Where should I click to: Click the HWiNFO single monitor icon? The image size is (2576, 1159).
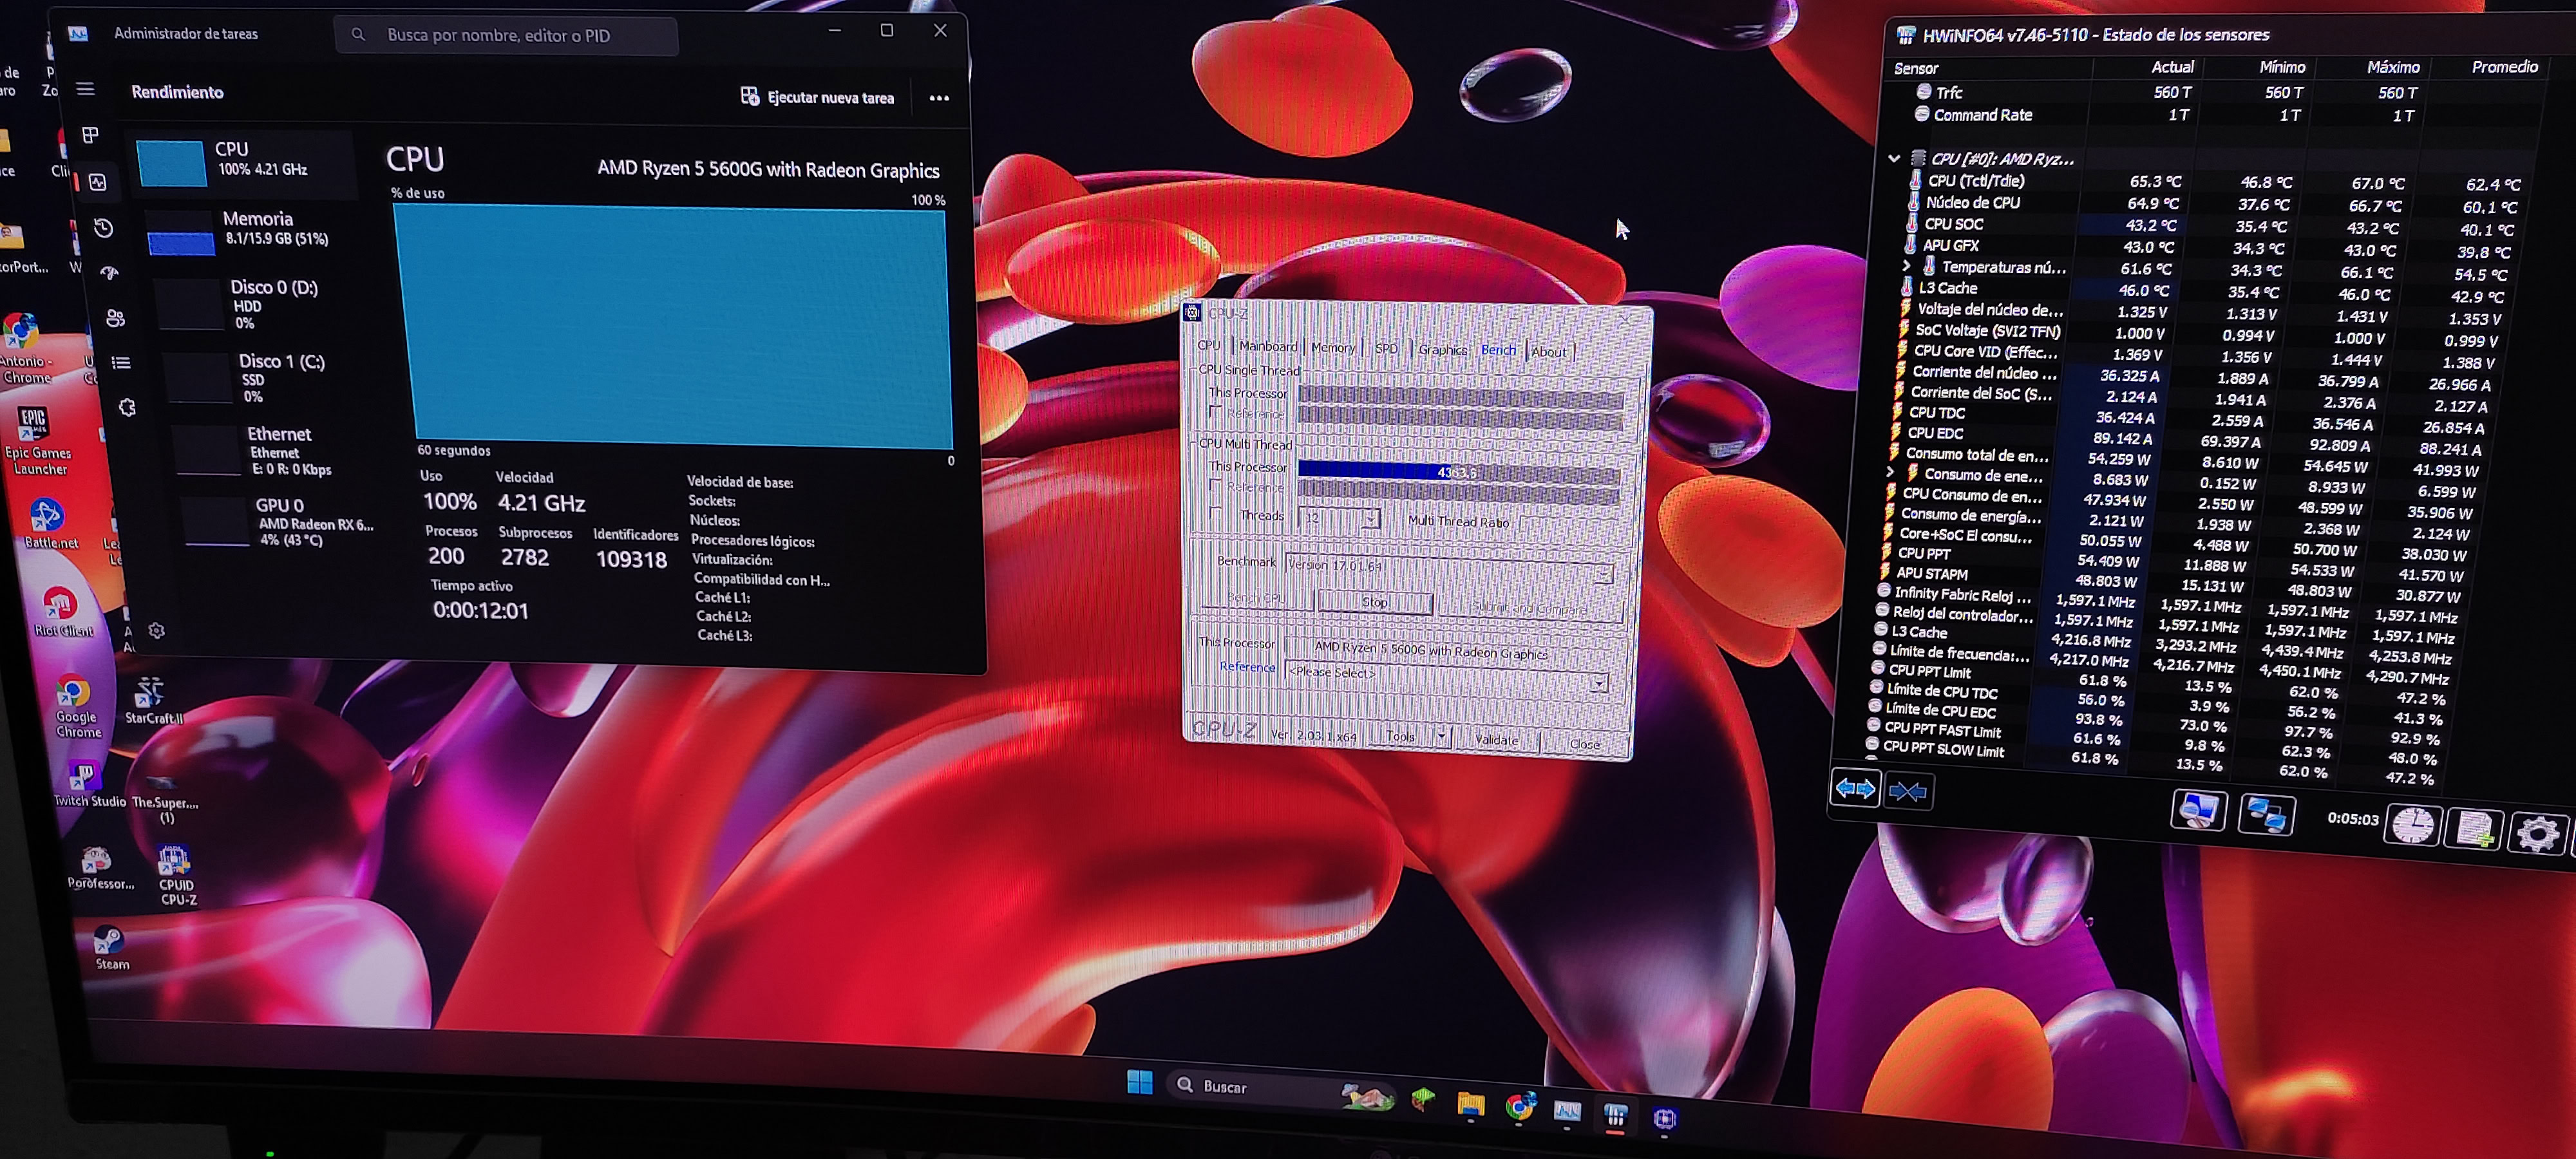click(x=2198, y=810)
